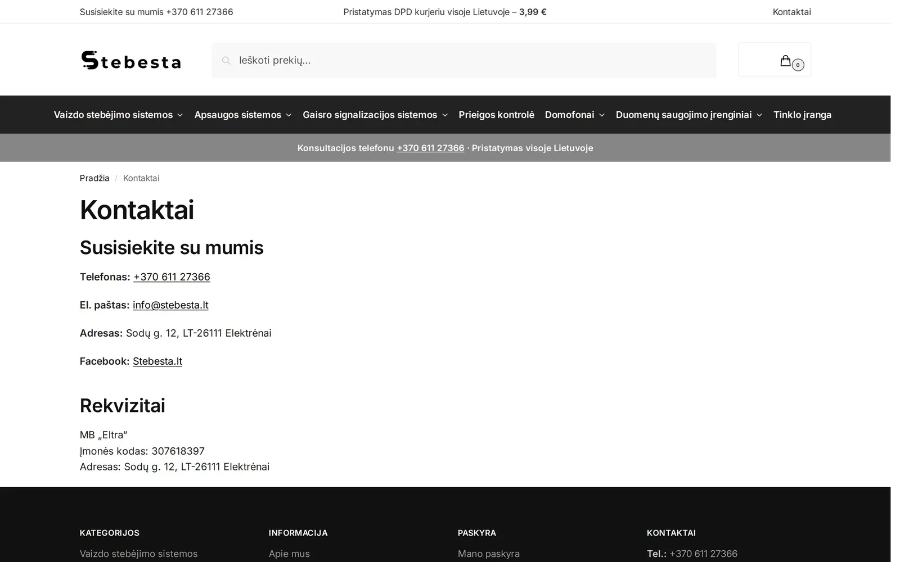Click footer Tel. +370 611 27366 text
This screenshot has height=562, width=900.
[x=692, y=554]
